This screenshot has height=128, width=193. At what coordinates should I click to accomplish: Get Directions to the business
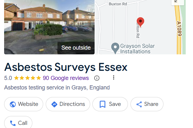[68, 104]
